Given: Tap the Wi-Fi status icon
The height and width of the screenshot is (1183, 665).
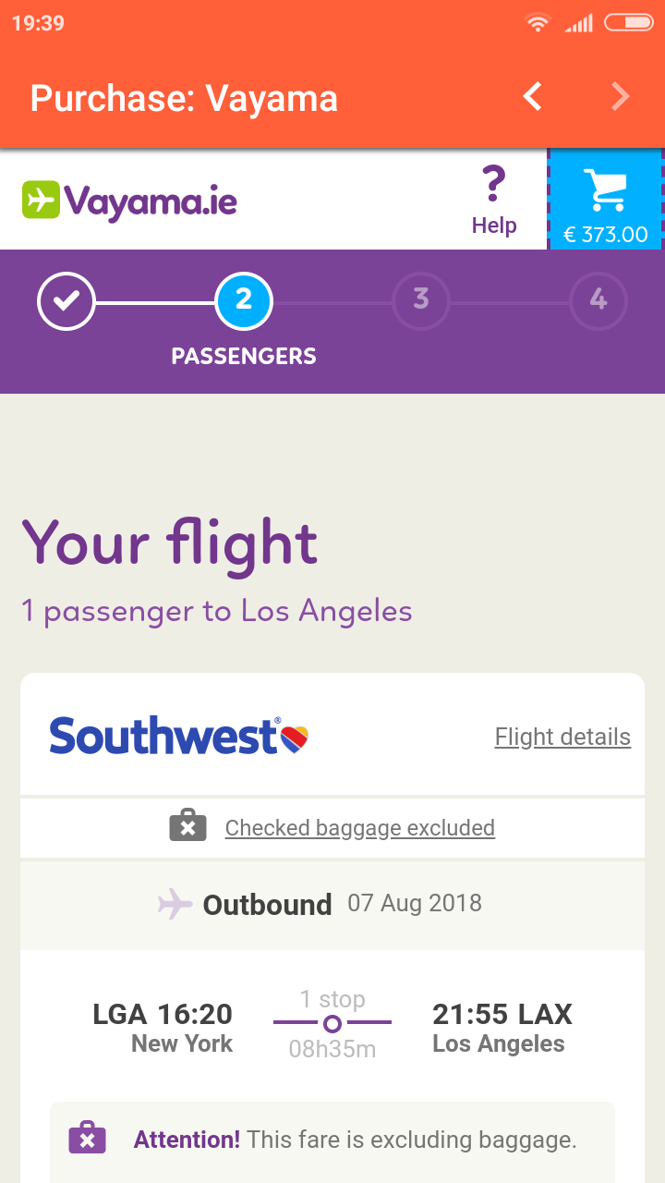Looking at the screenshot, I should point(537,23).
